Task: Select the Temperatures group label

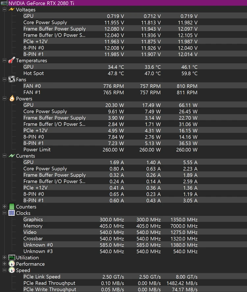Action: (31, 60)
